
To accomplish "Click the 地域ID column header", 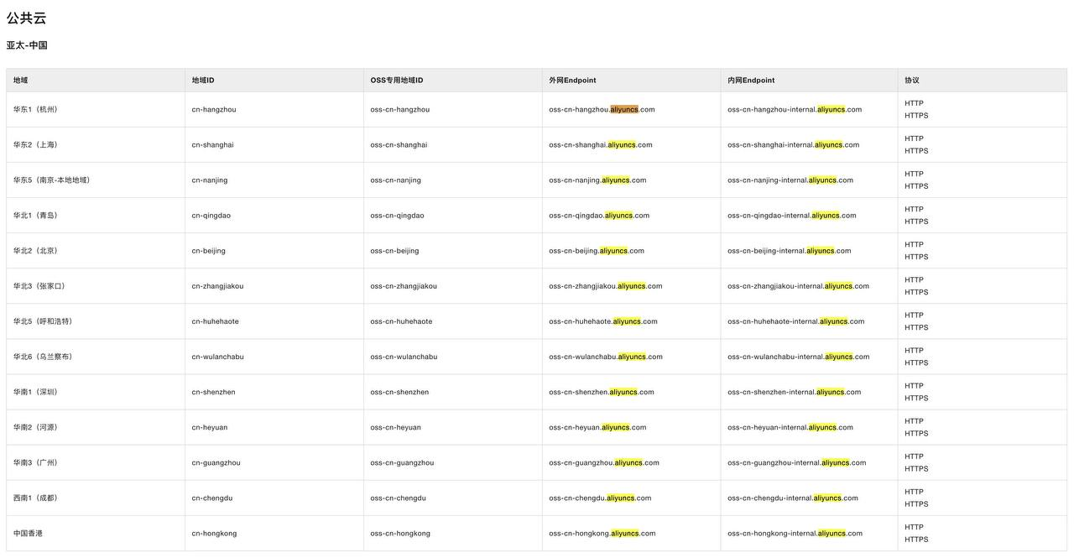I will (x=203, y=81).
